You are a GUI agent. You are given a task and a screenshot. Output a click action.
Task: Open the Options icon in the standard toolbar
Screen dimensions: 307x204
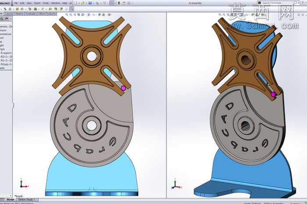click(x=129, y=3)
